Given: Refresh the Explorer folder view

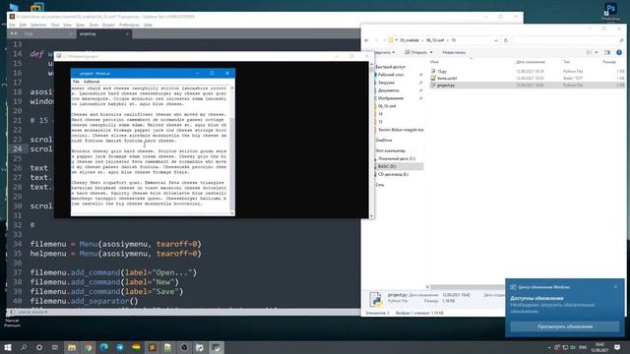Looking at the screenshot, I should pos(505,40).
